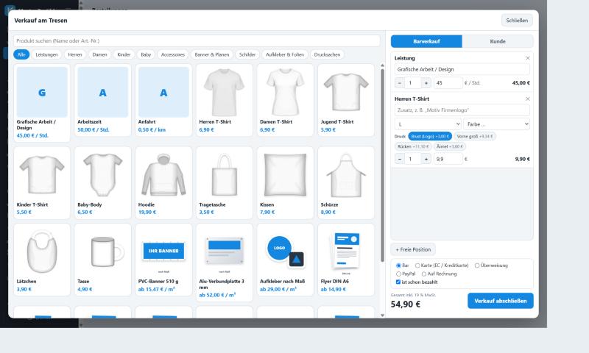Select the Hoodie product image
This screenshot has width=589, height=353.
163,175
